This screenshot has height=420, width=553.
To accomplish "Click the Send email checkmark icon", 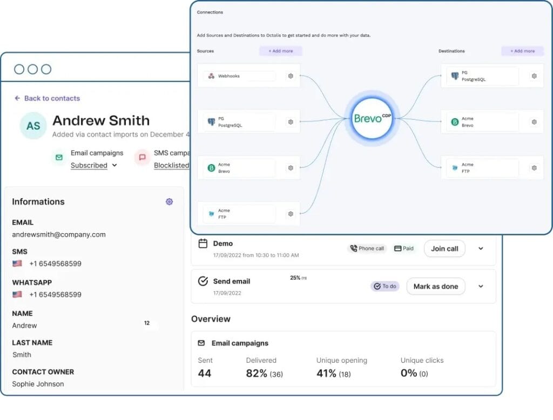I will coord(203,281).
